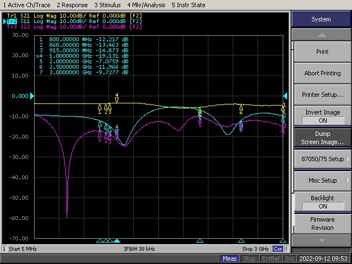Click the Meas status indicator
Image resolution: width=352 pixels, height=264 pixels.
(230, 258)
